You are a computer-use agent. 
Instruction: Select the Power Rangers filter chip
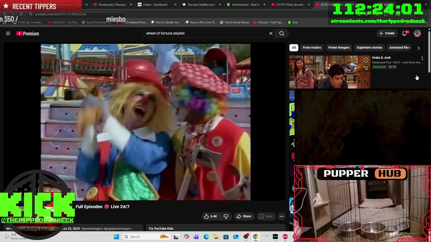(339, 47)
